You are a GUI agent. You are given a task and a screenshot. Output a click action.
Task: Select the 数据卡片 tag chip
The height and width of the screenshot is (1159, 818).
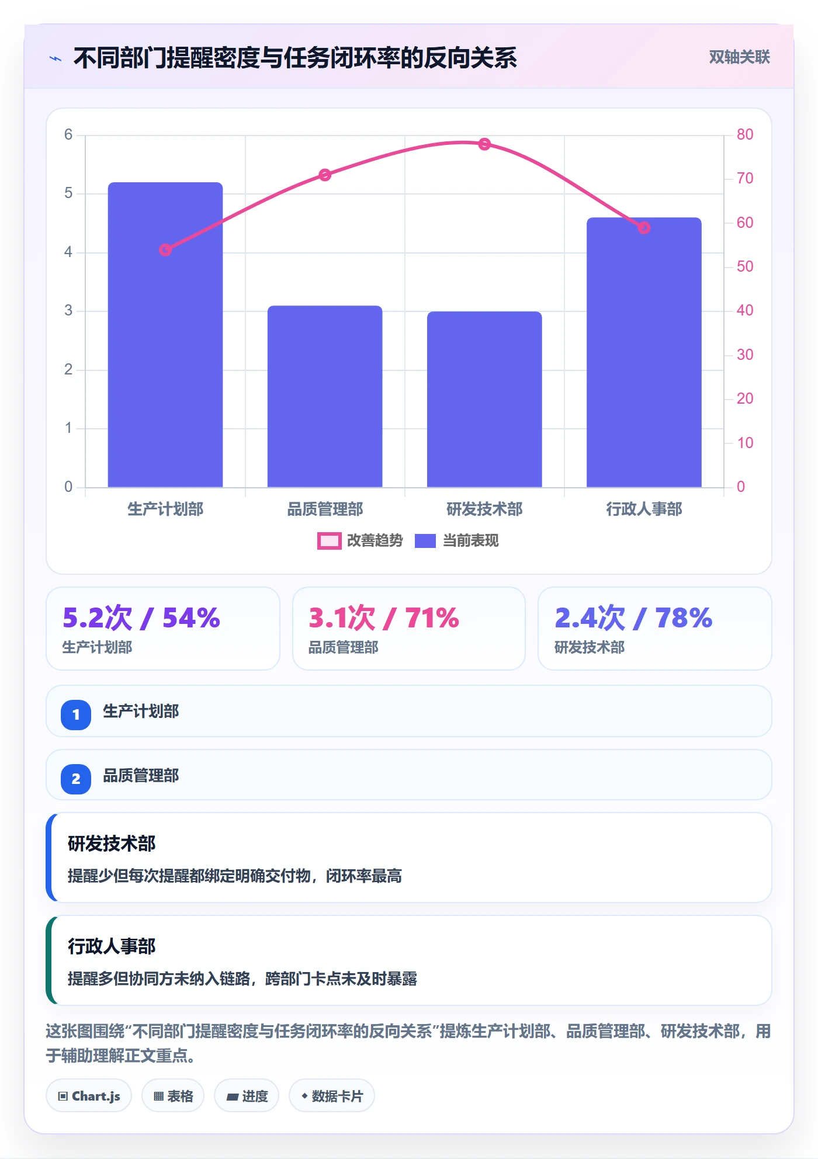332,1096
